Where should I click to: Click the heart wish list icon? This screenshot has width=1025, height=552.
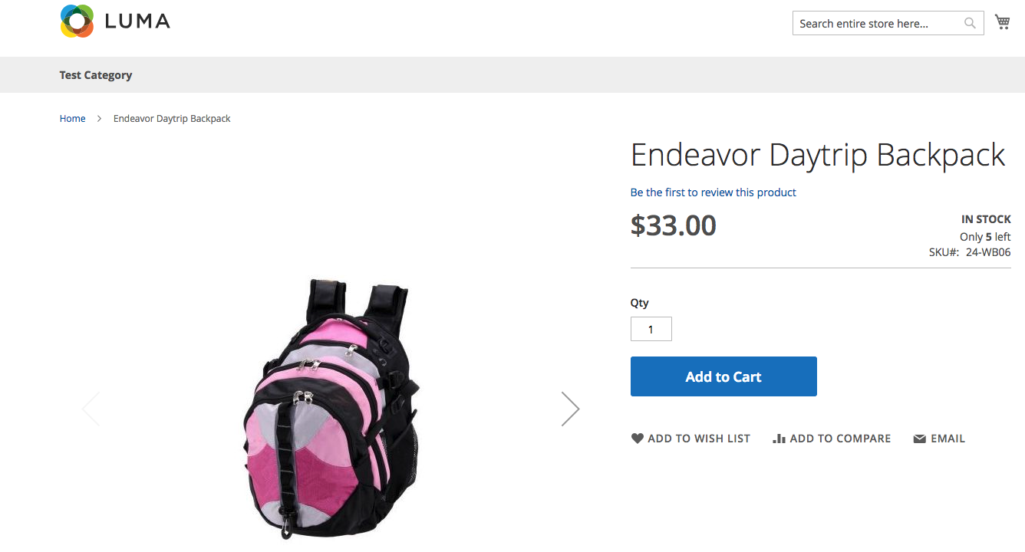pos(638,439)
